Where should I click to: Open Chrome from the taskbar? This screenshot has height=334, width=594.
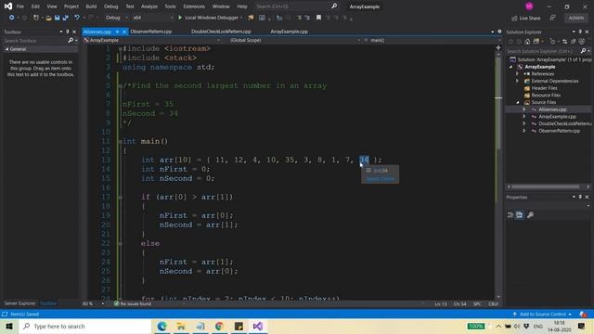coord(219,326)
